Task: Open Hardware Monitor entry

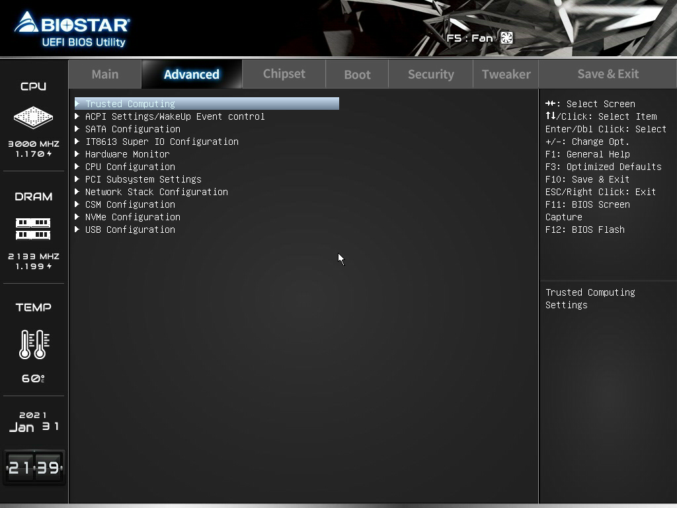Action: (127, 154)
